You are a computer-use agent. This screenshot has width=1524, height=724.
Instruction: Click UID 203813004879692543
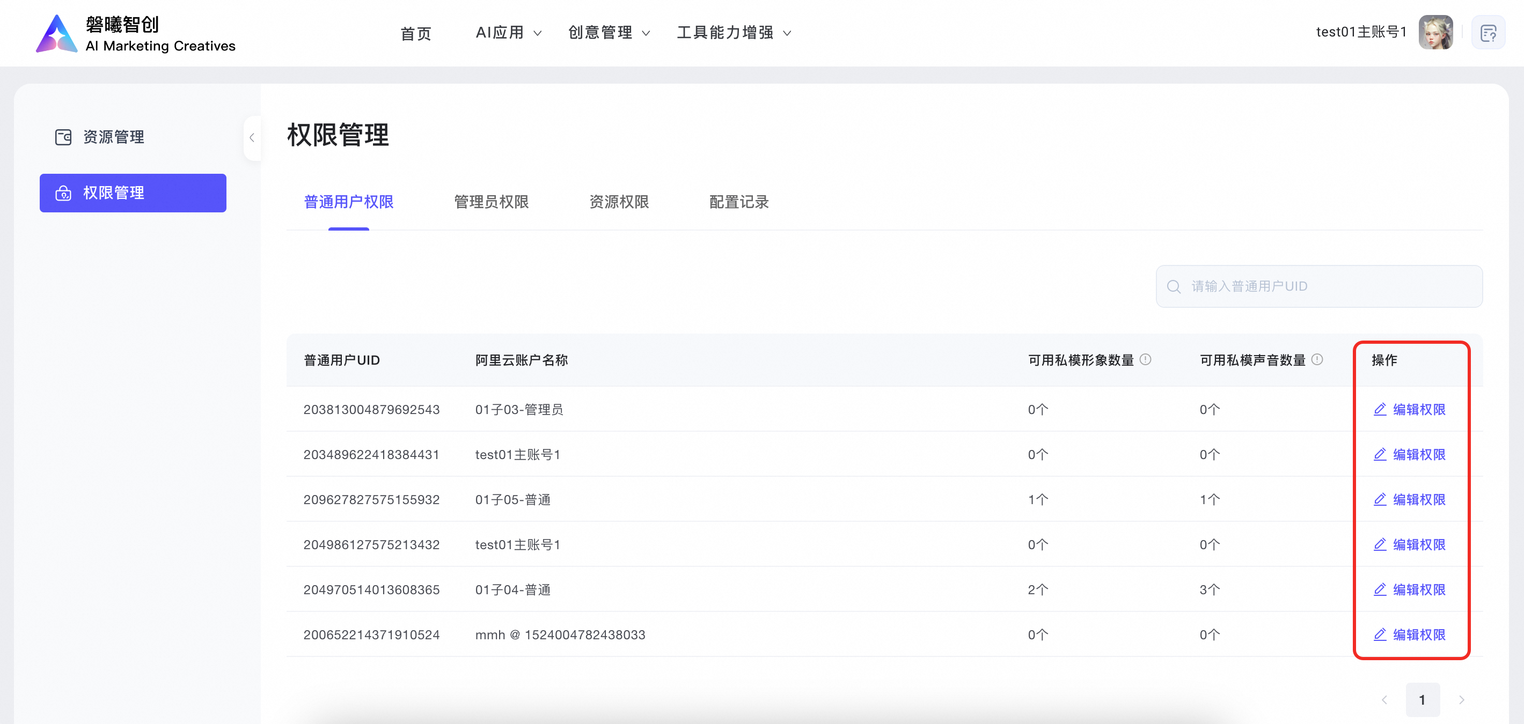click(x=371, y=410)
